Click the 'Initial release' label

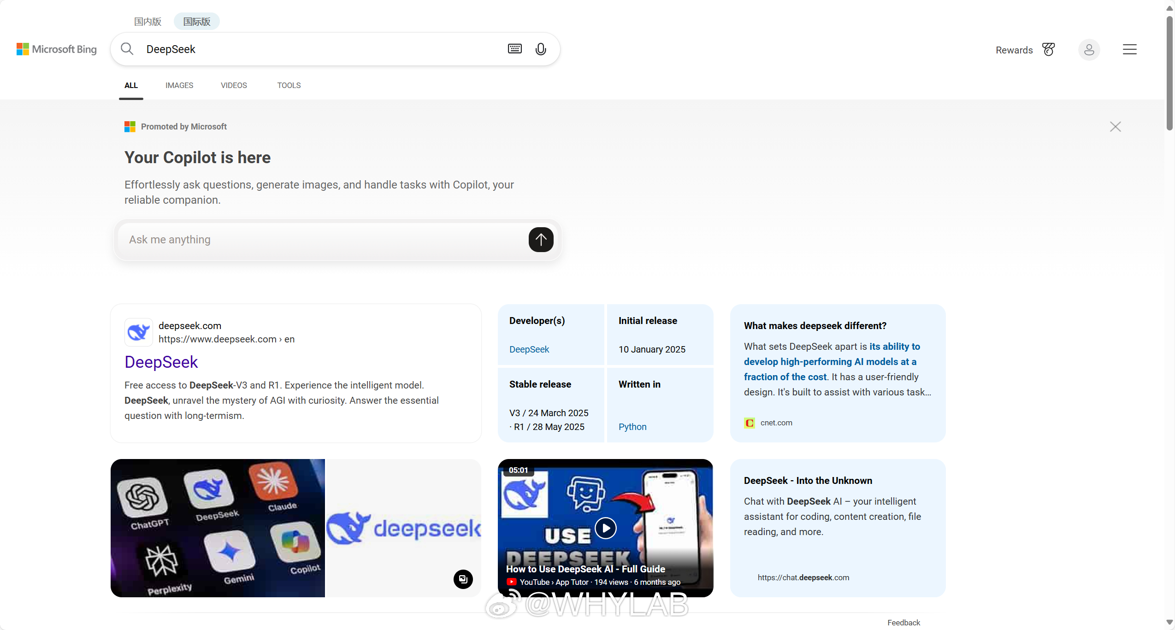click(x=648, y=321)
